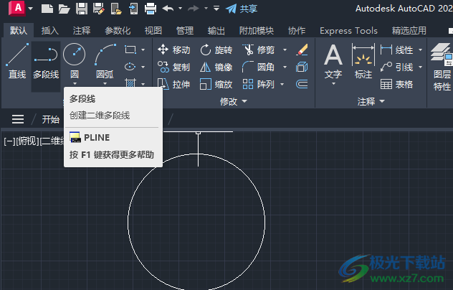
Task: Expand the 圆弧 arc options arrow
Action: (105, 84)
